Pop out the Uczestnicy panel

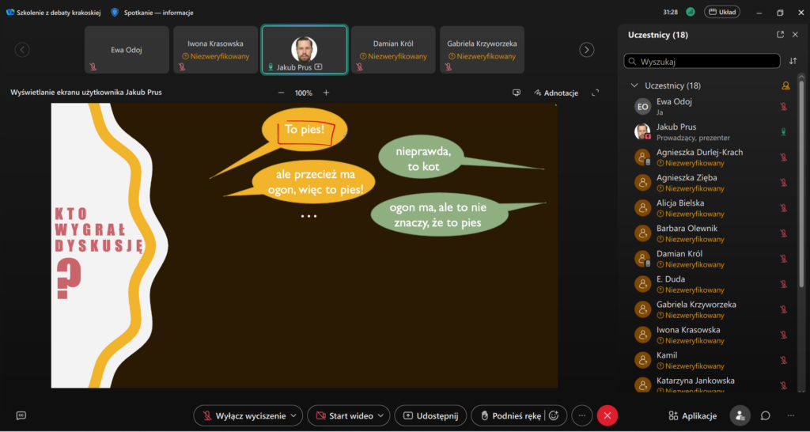point(781,35)
